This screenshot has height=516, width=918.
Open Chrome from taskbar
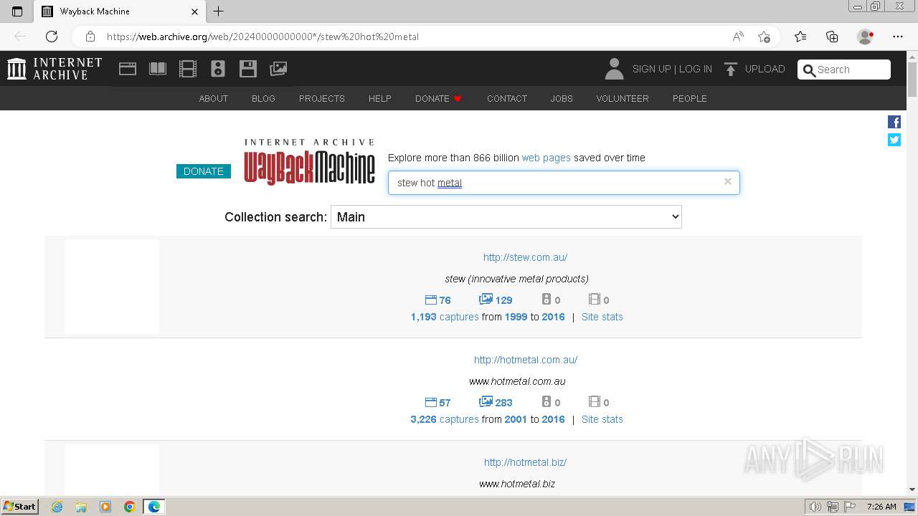130,507
